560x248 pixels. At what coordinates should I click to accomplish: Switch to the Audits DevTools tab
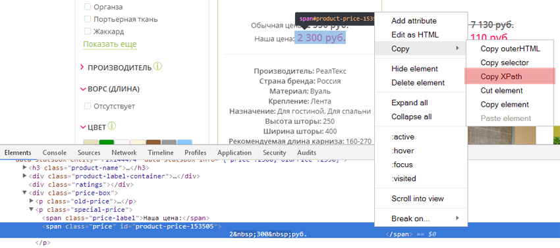(306, 153)
